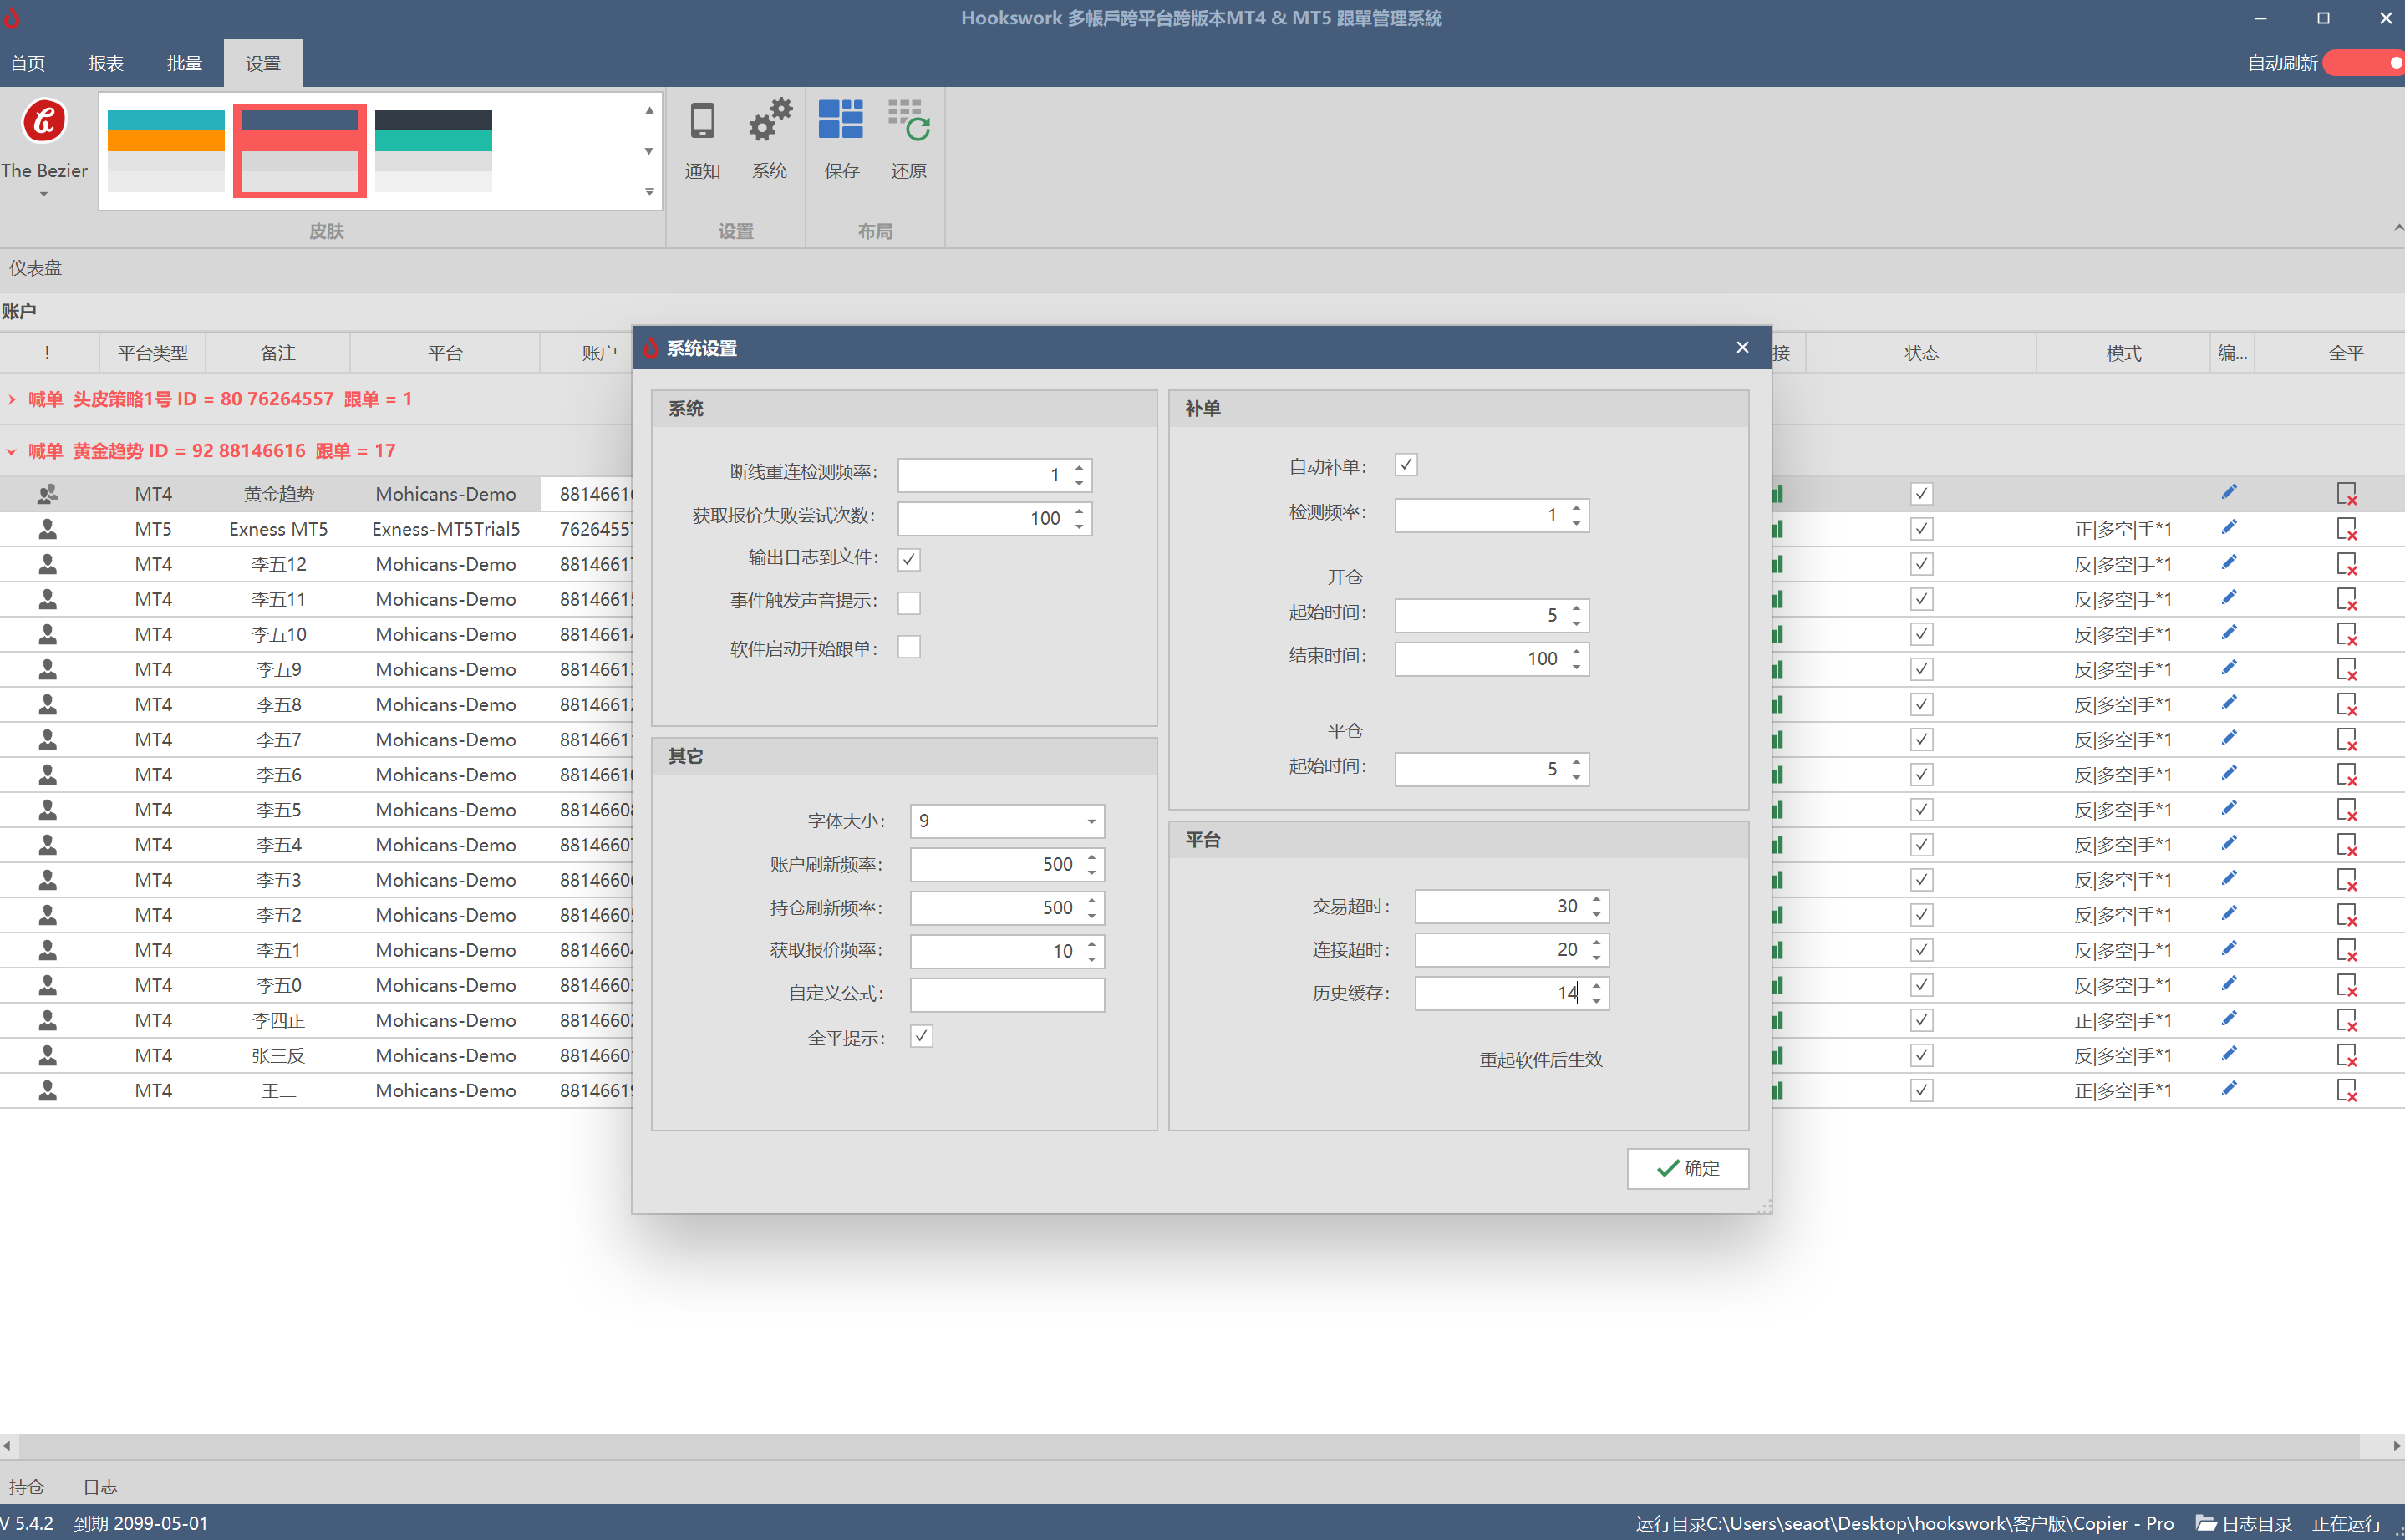Select the teal and orange skin swatch
Viewport: 2405px width, 1540px height.
point(166,150)
